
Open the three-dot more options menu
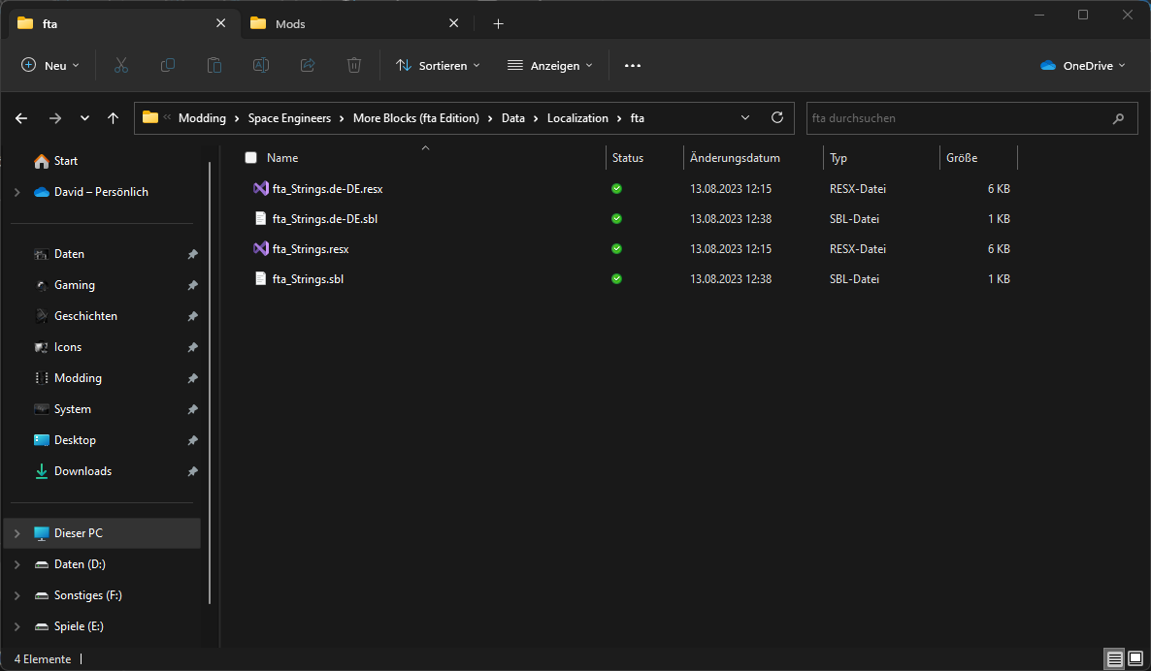(x=633, y=65)
